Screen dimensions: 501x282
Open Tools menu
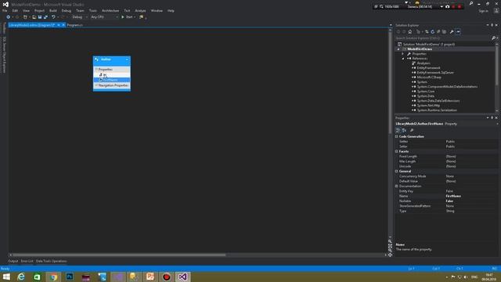[92, 10]
